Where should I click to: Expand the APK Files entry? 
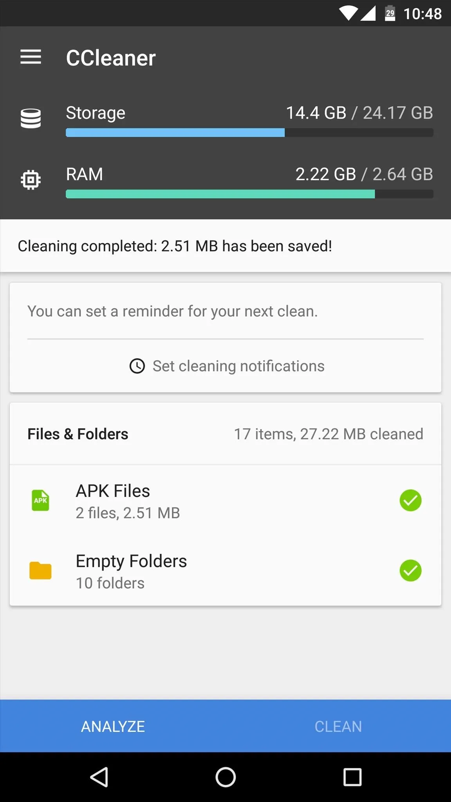(x=225, y=501)
